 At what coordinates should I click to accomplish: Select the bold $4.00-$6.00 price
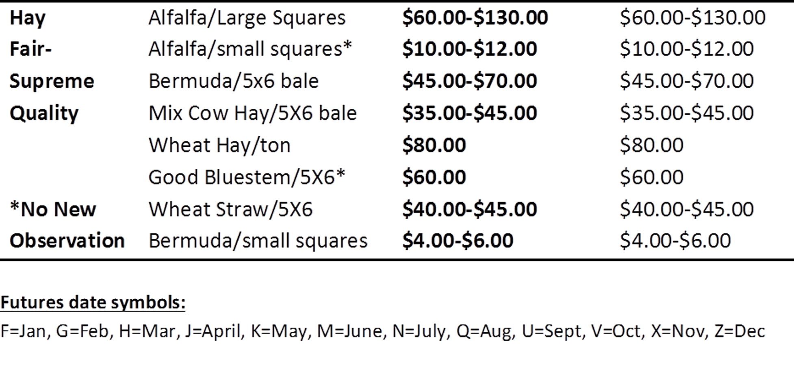(458, 240)
